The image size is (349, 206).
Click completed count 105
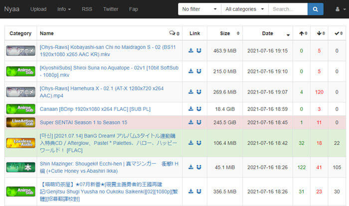pyautogui.click(x=337, y=167)
